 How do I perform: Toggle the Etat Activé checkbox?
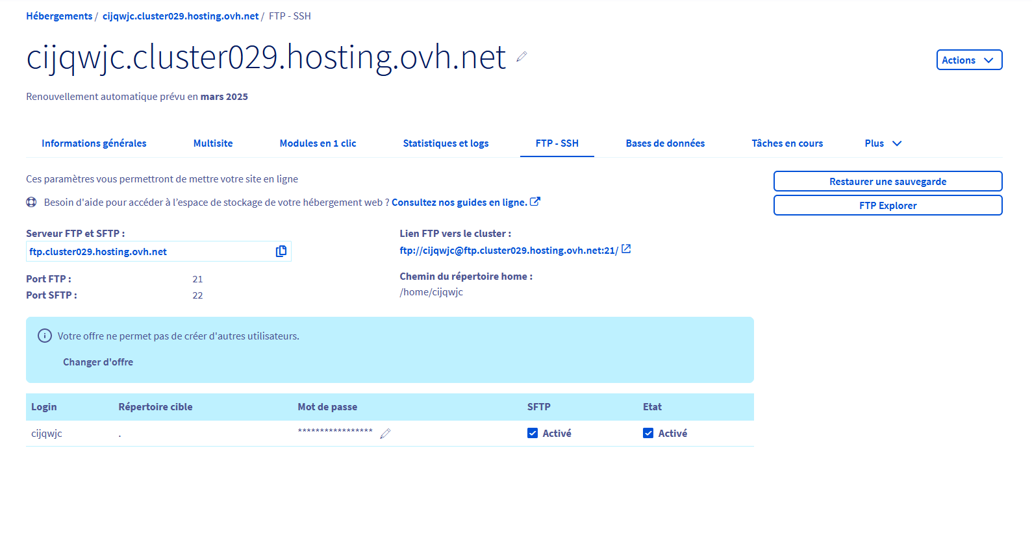[x=648, y=433]
